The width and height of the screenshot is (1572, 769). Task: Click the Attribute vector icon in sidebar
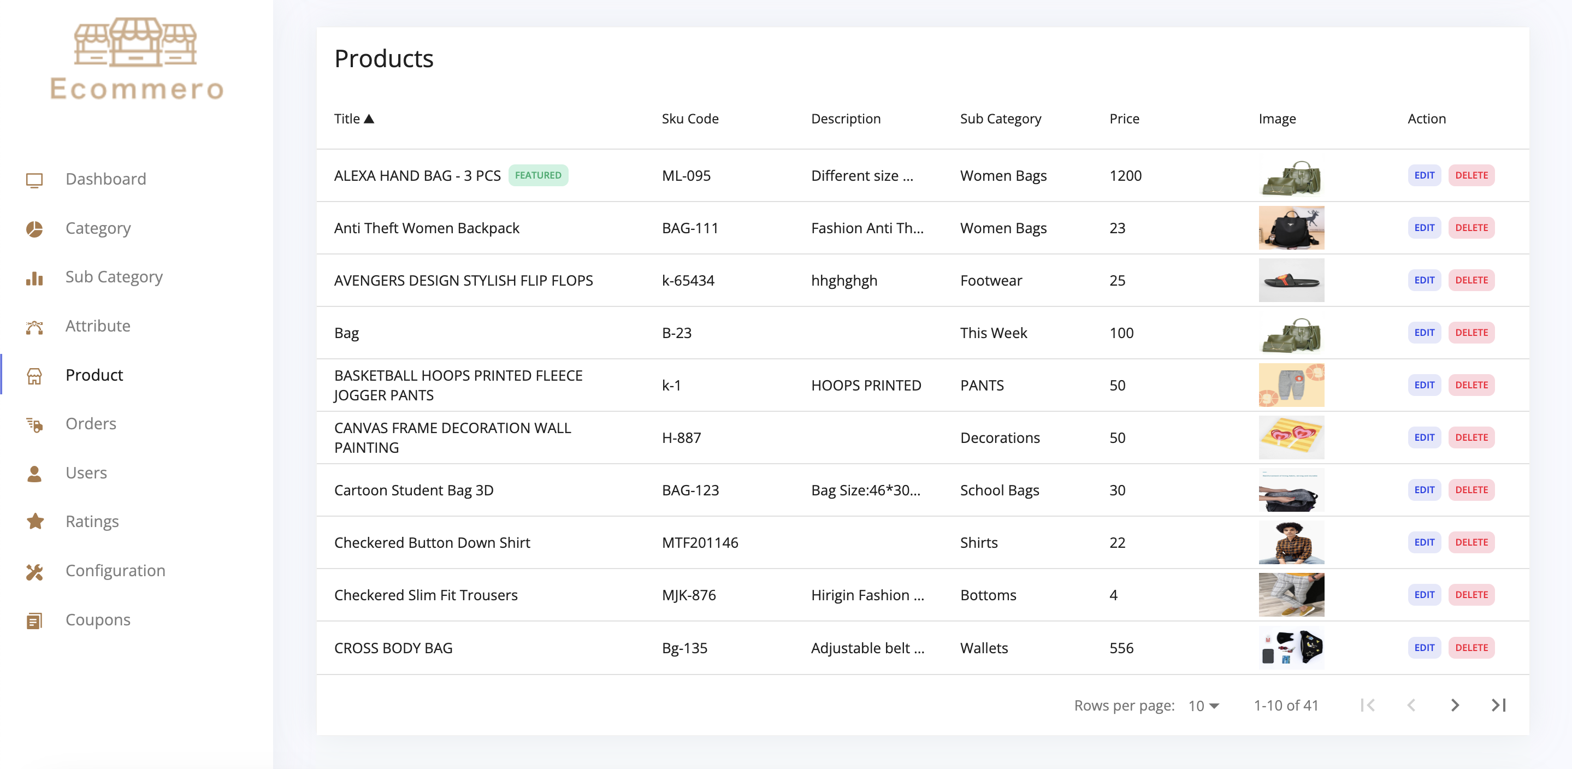(34, 327)
